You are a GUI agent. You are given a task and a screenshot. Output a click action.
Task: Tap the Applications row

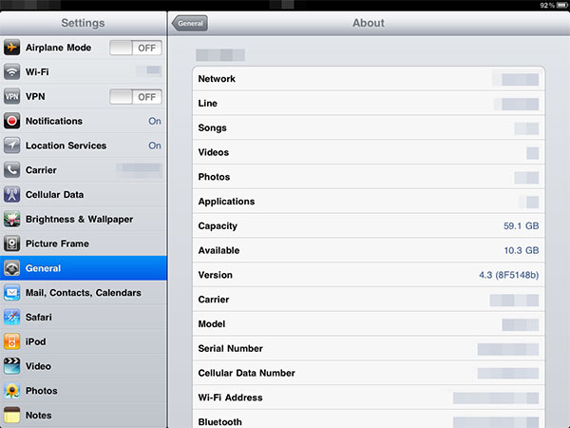coord(369,202)
